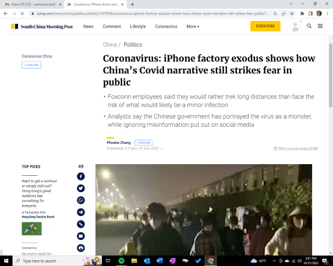The width and height of the screenshot is (333, 266).
Task: Open user account profile icon
Action: (295, 26)
